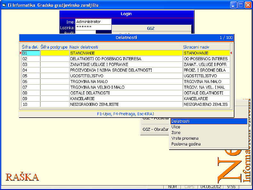The width and height of the screenshot is (253, 190).
Task: Click the application icon in title bar
Action: click(x=4, y=5)
